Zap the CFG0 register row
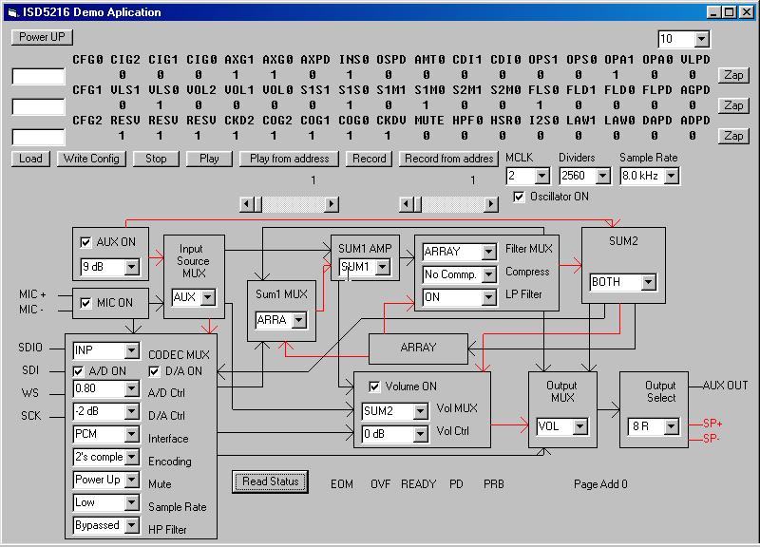Image resolution: width=760 pixels, height=547 pixels. pyautogui.click(x=733, y=75)
